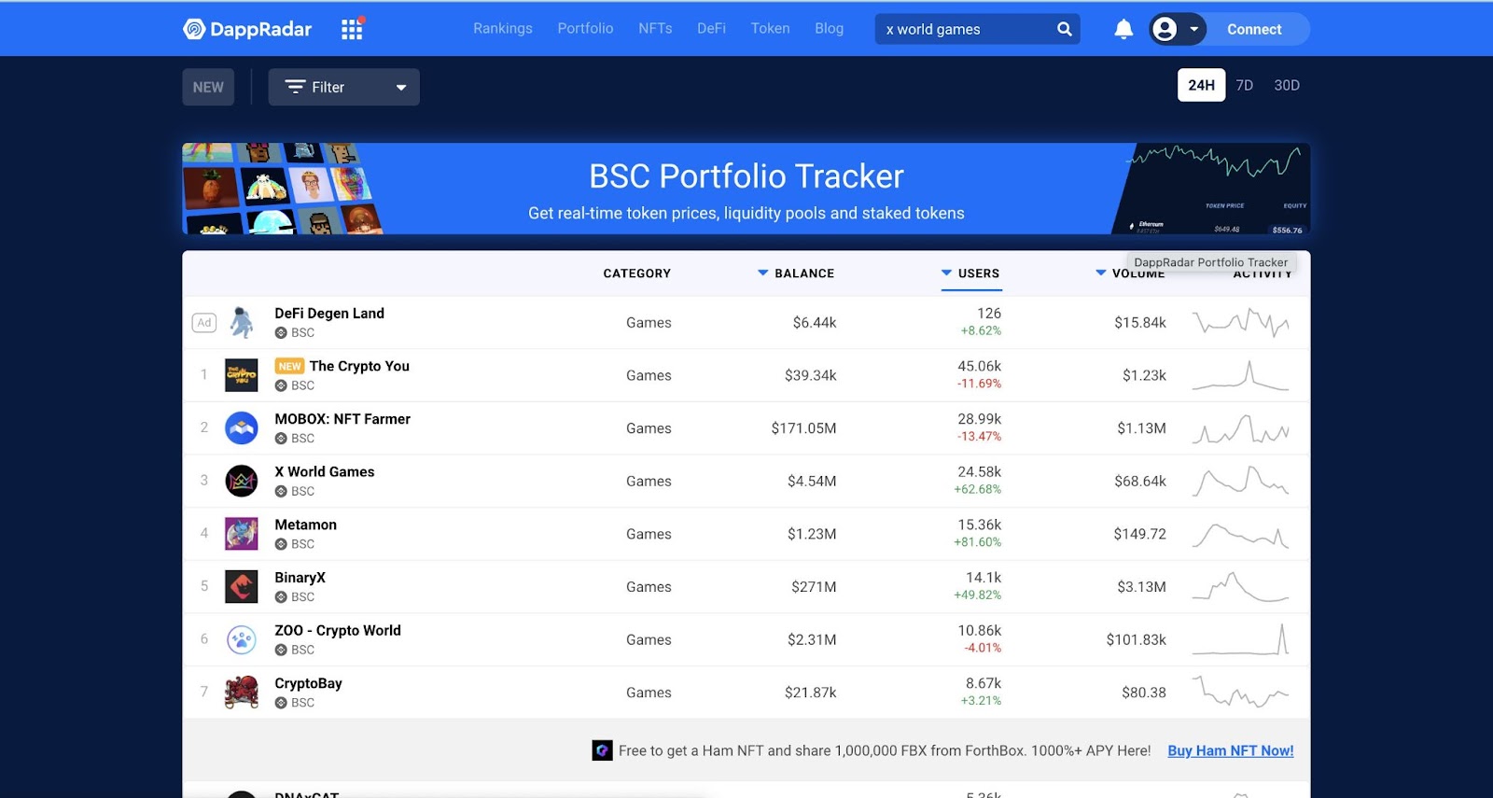Open the account dropdown arrow

point(1193,29)
